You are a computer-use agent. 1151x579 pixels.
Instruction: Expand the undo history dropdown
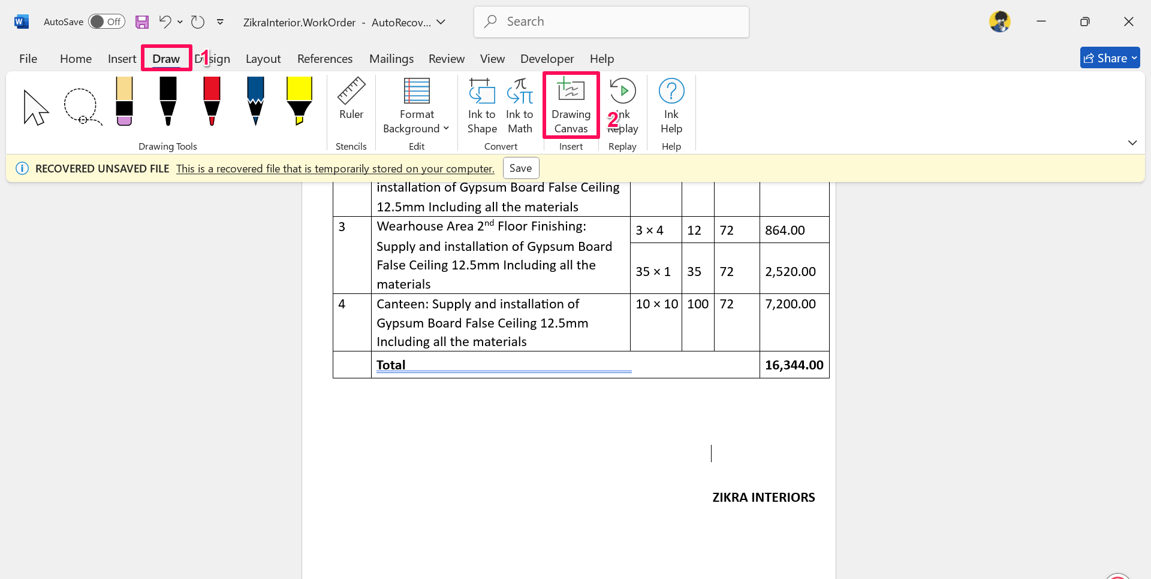click(180, 22)
